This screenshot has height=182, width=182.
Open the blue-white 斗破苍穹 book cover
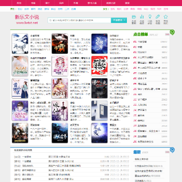[20, 43]
